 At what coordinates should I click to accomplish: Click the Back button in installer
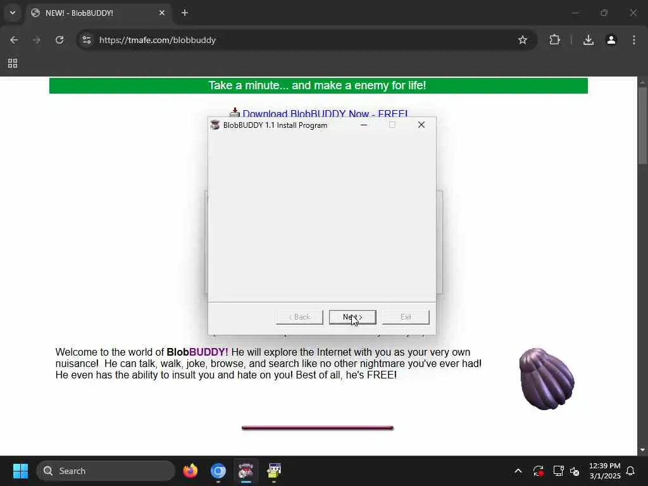(x=299, y=317)
